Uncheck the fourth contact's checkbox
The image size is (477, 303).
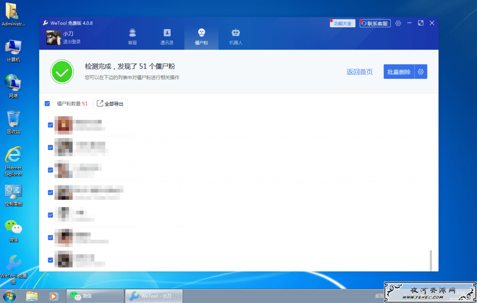coord(50,193)
